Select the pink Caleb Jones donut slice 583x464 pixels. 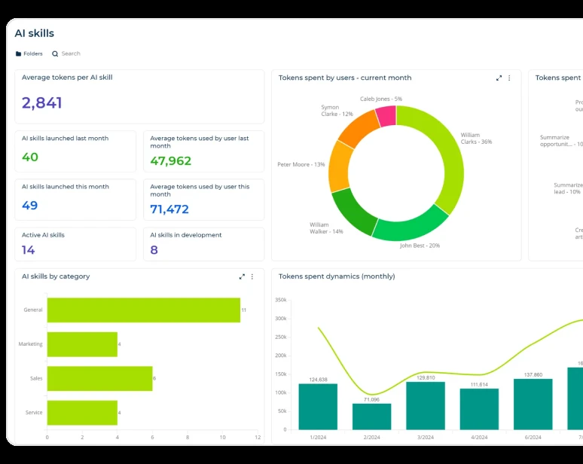point(386,116)
